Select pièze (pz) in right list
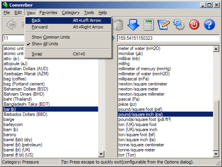222x167 pixels. pyautogui.click(x=166, y=104)
